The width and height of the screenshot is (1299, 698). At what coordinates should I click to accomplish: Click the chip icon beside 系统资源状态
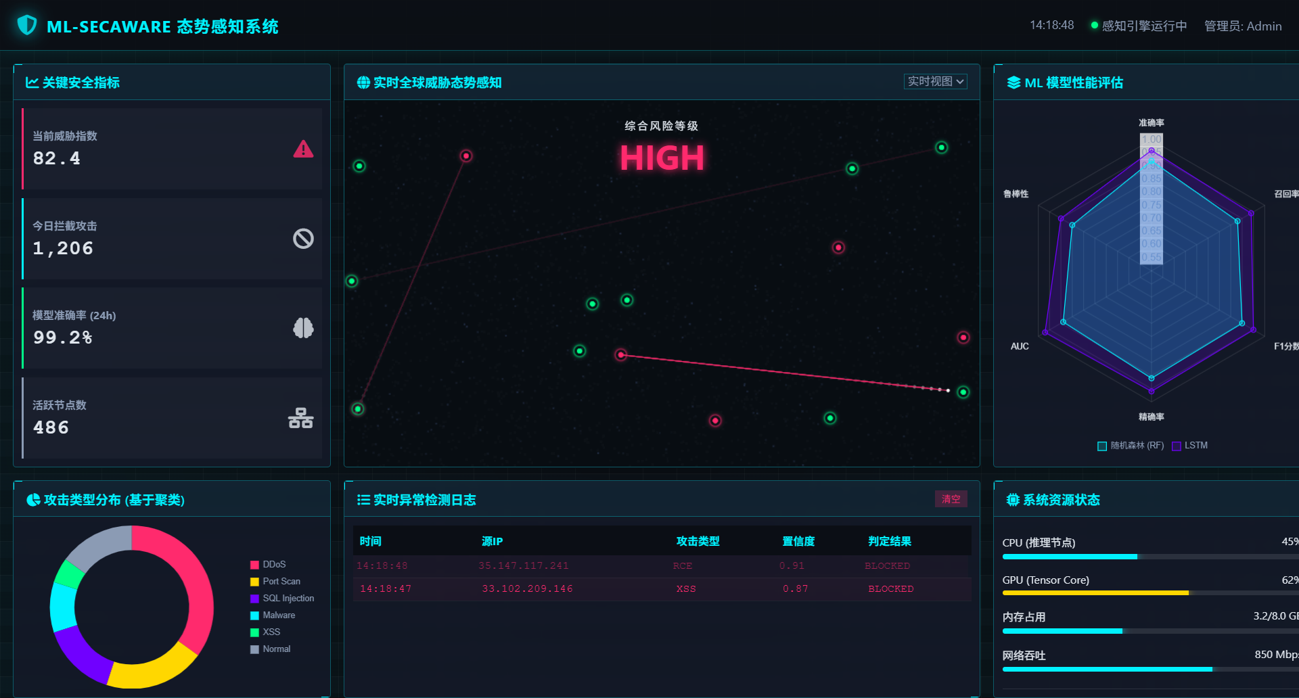1012,500
